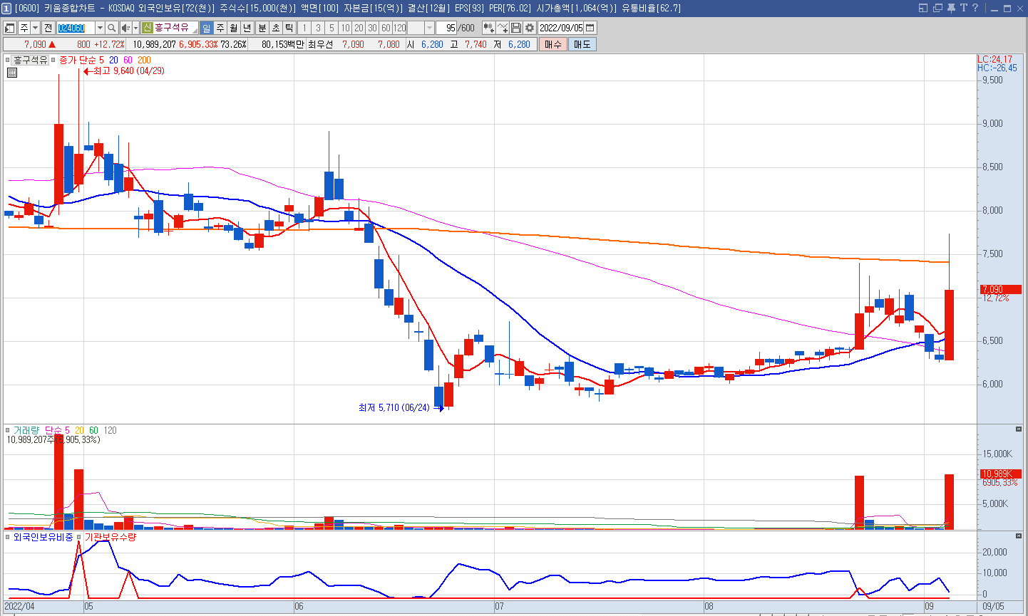Select second (초) chart period
This screenshot has width=1028, height=616.
point(275,28)
